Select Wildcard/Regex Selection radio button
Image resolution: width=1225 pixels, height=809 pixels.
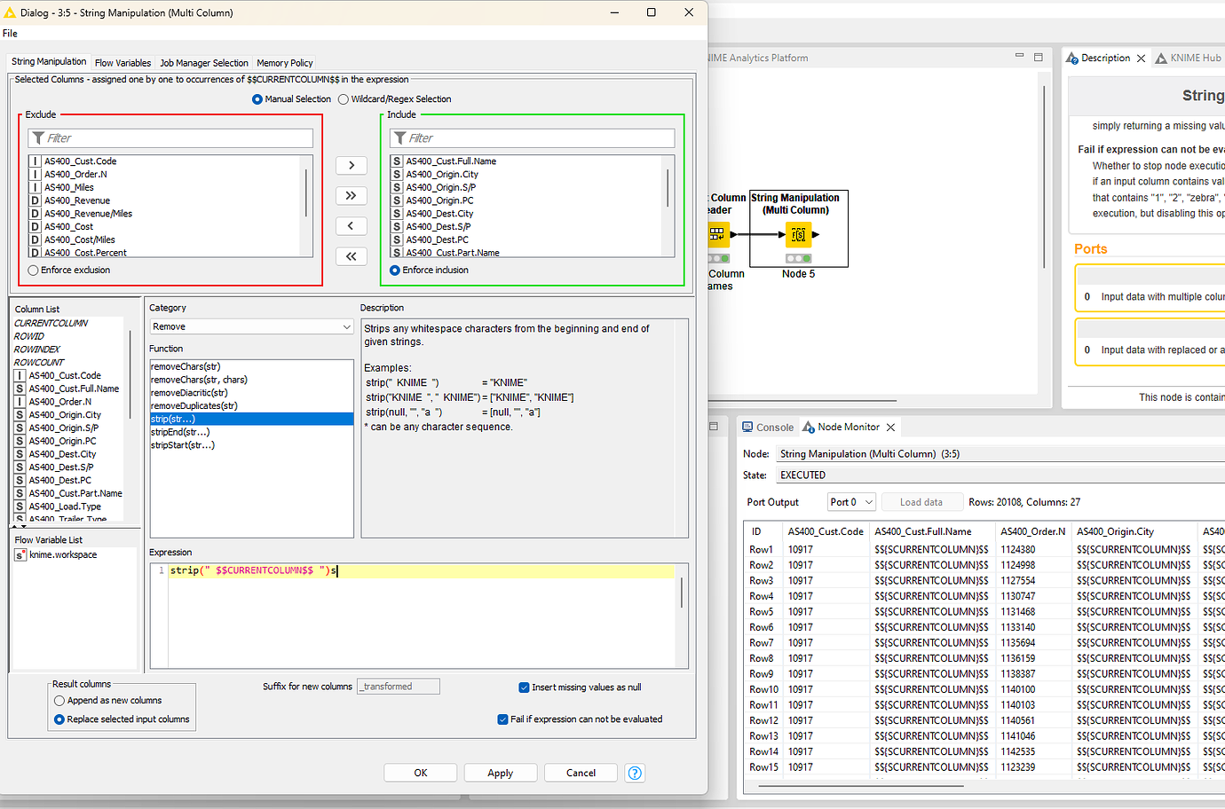(x=344, y=99)
